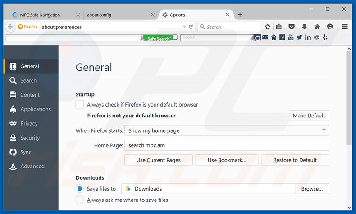The width and height of the screenshot is (356, 214).
Task: Open the Privacy preferences section
Action: 31,124
